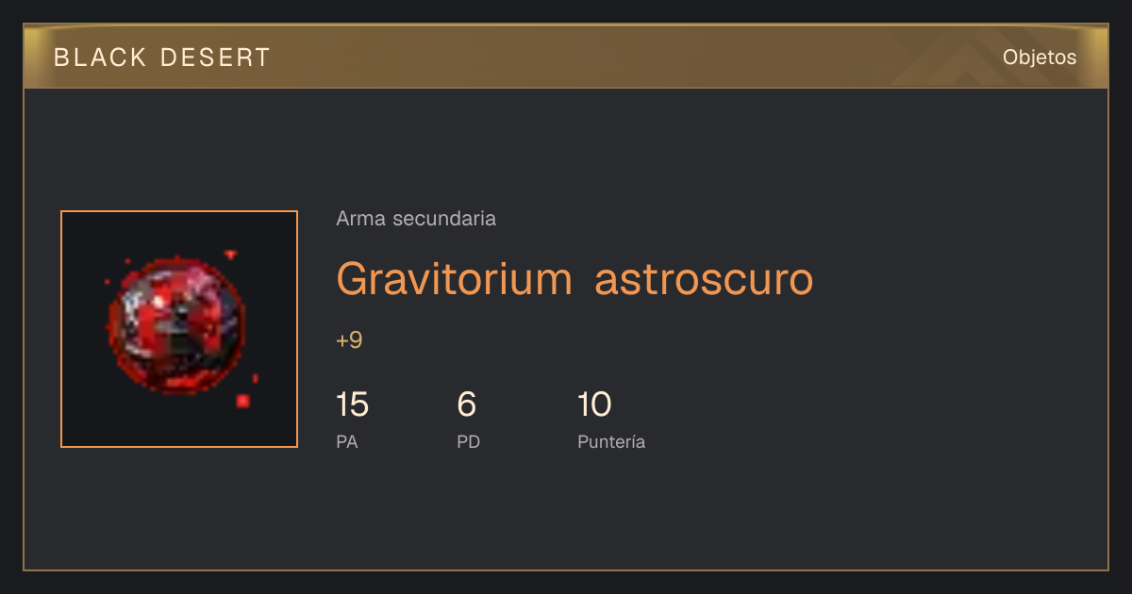Image resolution: width=1132 pixels, height=594 pixels.
Task: Select the Objetos label in header
Action: pos(1040,57)
